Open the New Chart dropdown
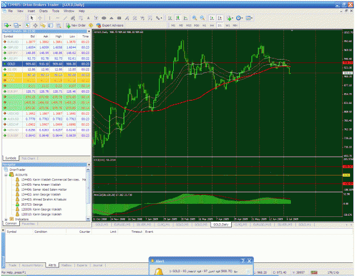 pyautogui.click(x=7, y=26)
